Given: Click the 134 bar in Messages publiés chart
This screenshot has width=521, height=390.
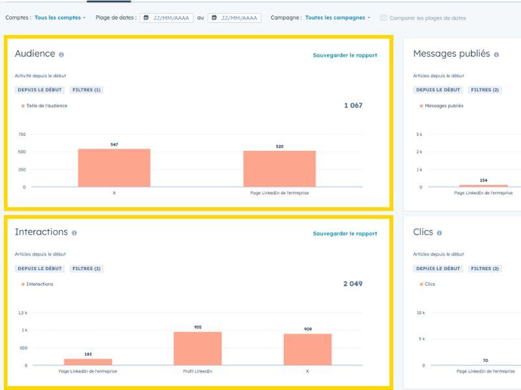Looking at the screenshot, I should (x=483, y=186).
